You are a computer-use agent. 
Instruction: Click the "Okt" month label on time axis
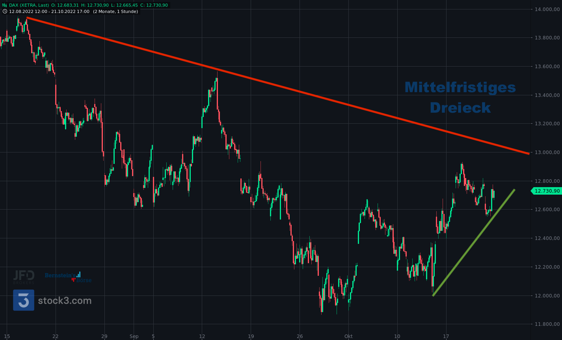click(x=348, y=336)
